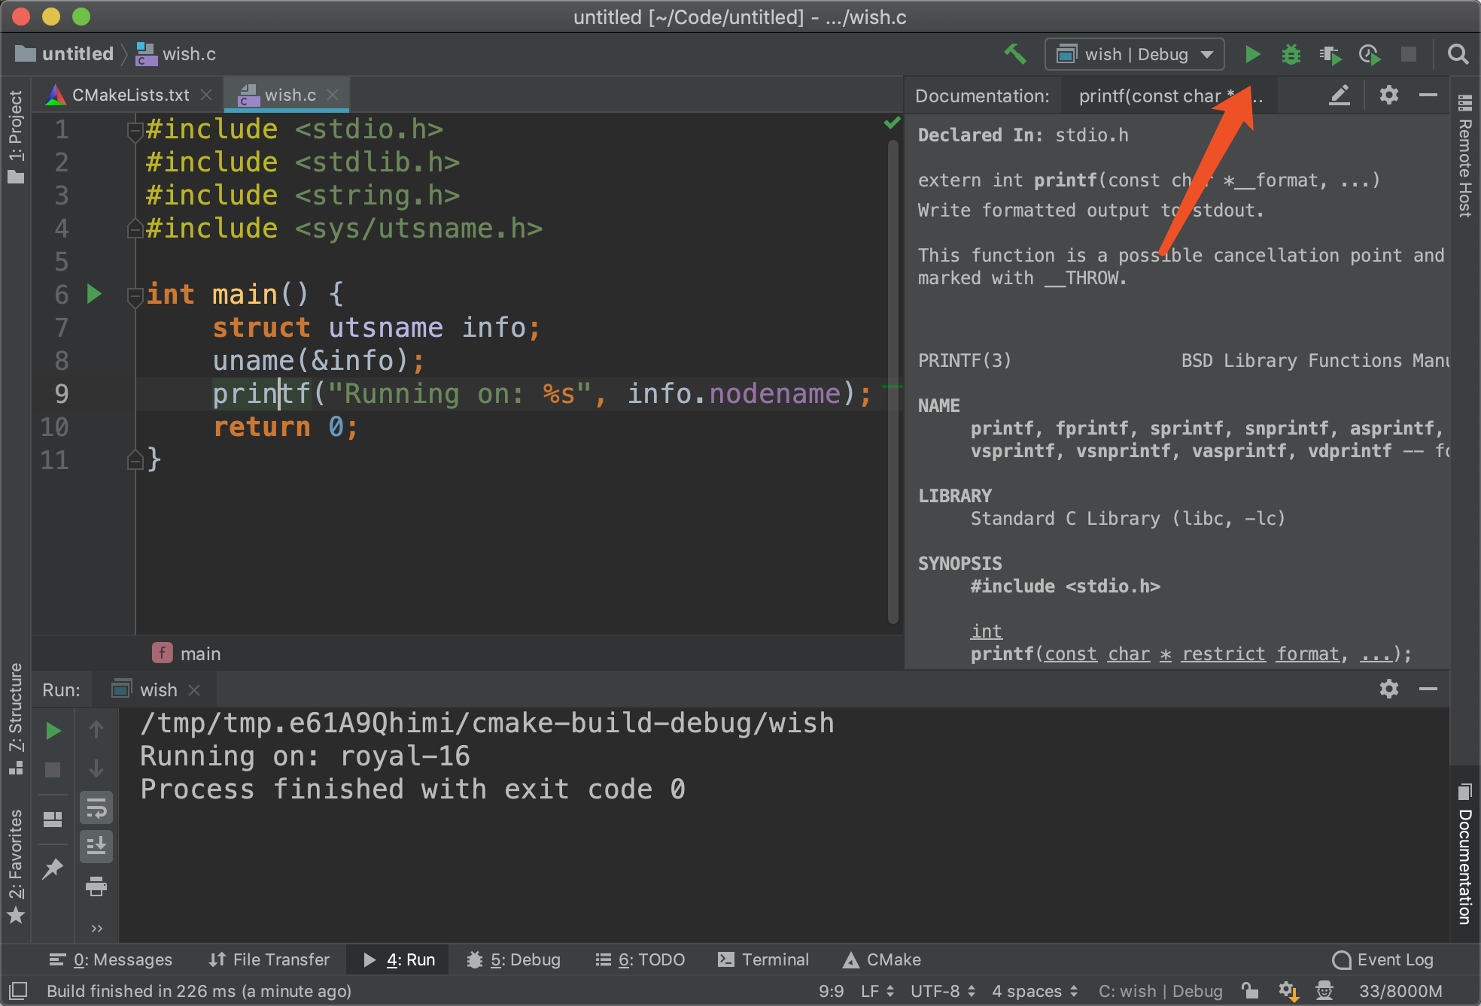1481x1006 pixels.
Task: Toggle pin tab in Run panel
Action: click(53, 868)
